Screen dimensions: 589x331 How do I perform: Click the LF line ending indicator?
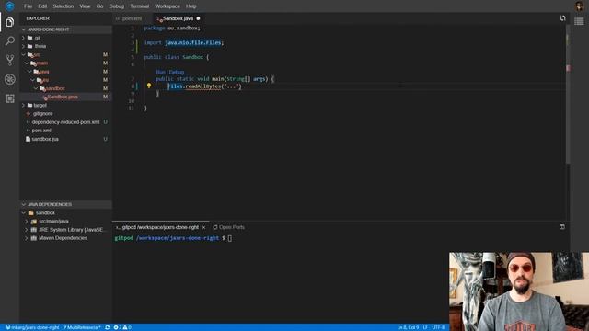pyautogui.click(x=425, y=327)
